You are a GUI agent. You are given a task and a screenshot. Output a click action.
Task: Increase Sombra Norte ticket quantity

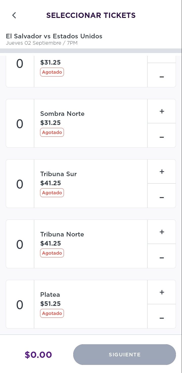tap(162, 111)
